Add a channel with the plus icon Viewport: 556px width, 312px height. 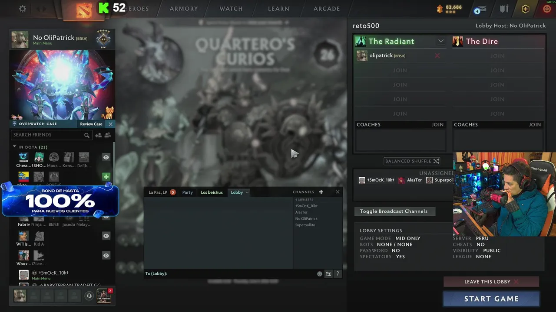pos(321,192)
